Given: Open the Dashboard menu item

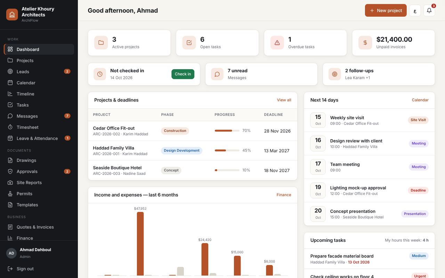Looking at the screenshot, I should pos(39,49).
